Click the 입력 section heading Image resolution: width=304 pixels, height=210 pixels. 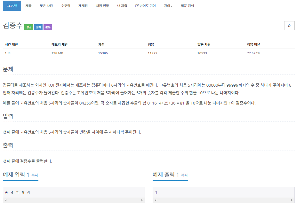8,116
